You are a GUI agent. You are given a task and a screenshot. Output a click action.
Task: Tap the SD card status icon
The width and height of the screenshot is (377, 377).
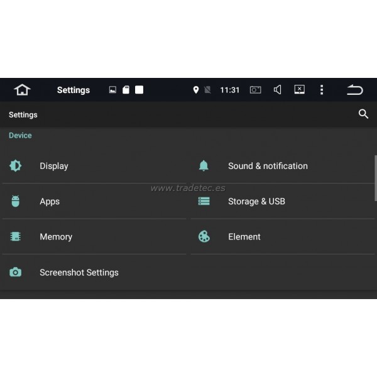tap(126, 90)
